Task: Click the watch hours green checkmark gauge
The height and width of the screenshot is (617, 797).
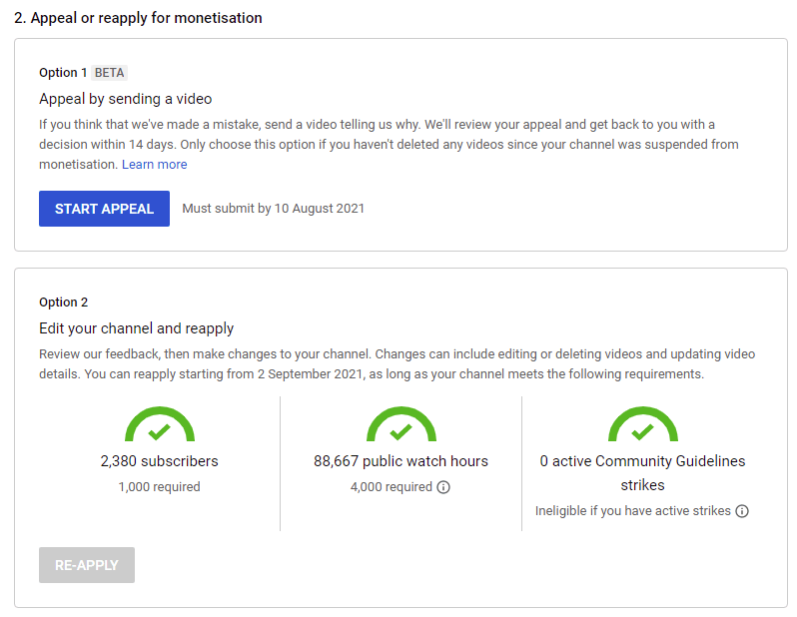Action: 401,424
